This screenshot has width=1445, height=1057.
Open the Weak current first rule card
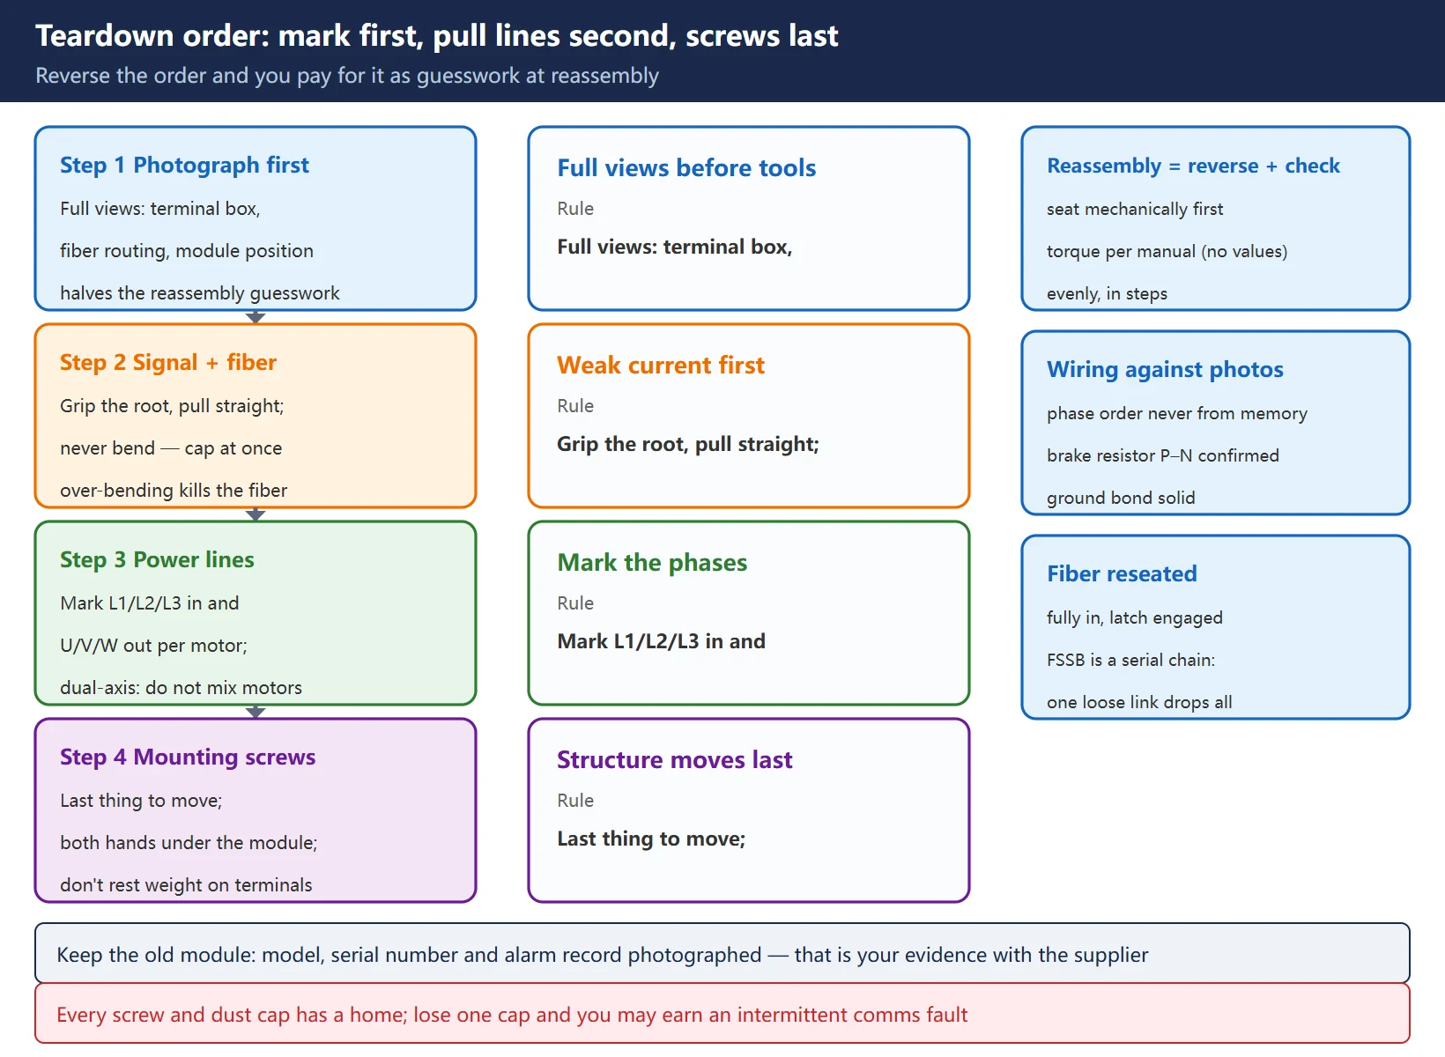tap(749, 416)
